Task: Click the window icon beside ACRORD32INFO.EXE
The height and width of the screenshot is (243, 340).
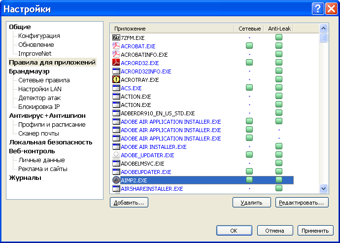Action: click(x=116, y=71)
